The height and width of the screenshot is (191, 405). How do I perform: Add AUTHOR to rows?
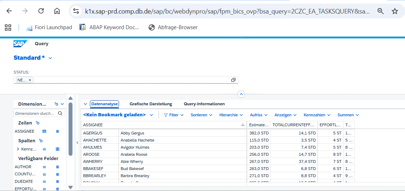pos(44,167)
